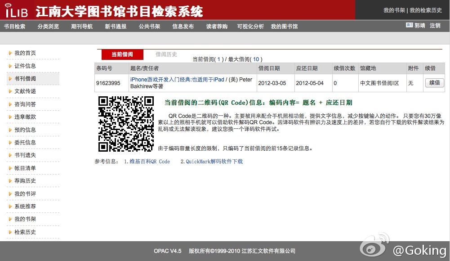This screenshot has height=261, width=450.
Task: Click arrow icon beside 我的书架 in sidebar
Action: point(10,219)
